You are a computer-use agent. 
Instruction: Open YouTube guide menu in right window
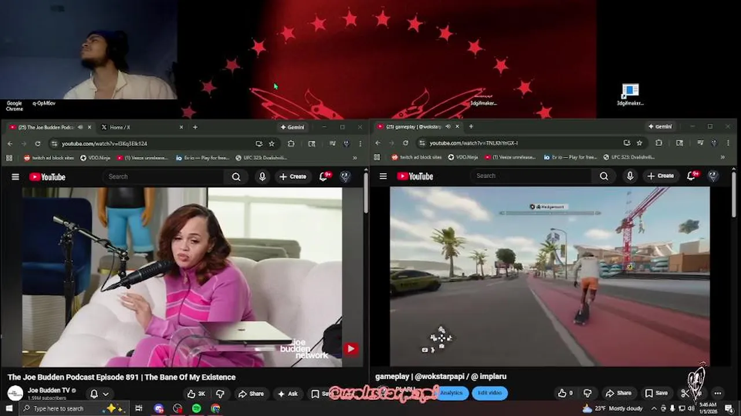tap(383, 176)
